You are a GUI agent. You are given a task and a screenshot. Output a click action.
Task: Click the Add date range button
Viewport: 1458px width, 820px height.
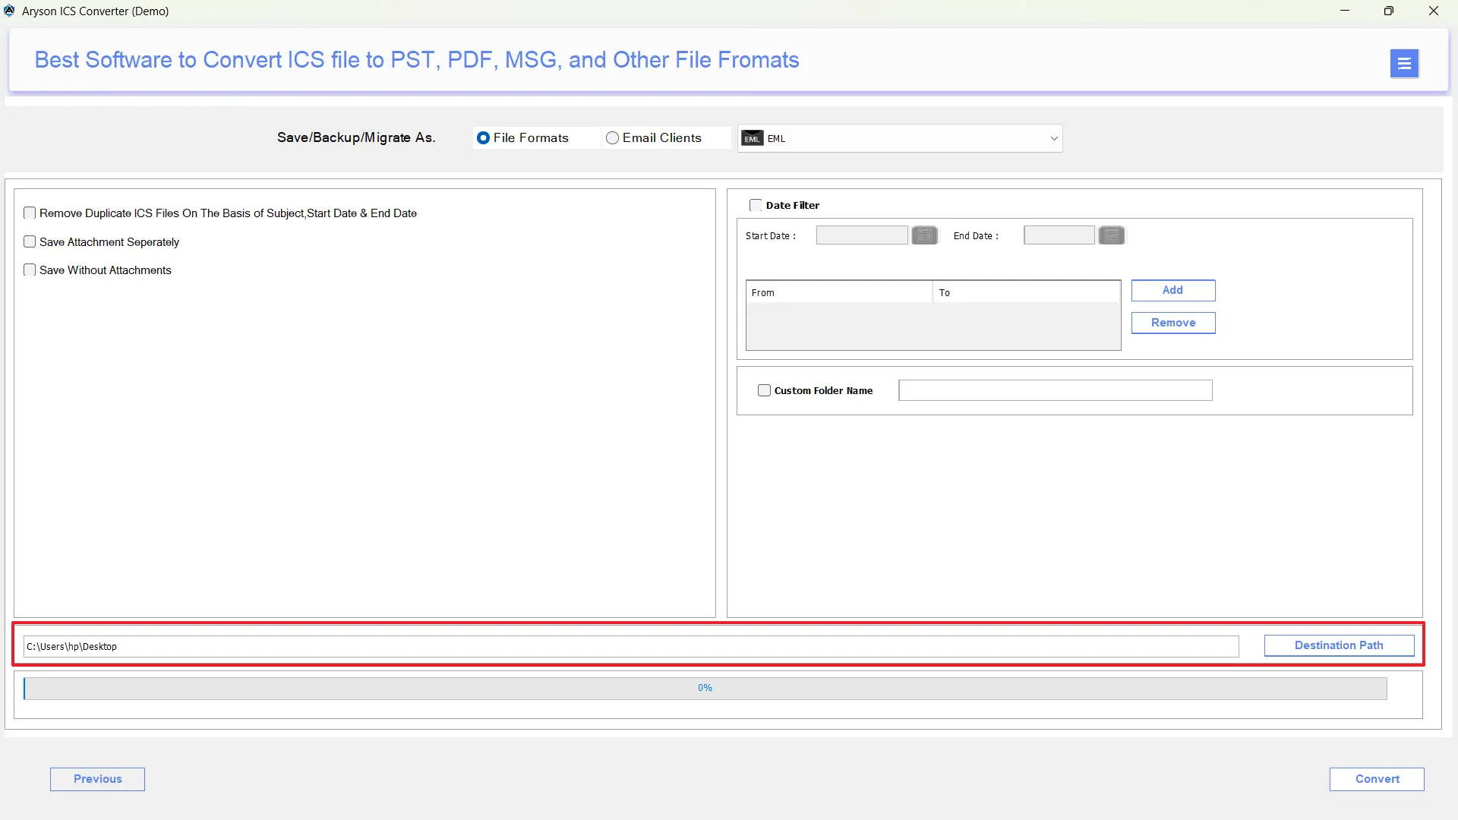(x=1173, y=290)
